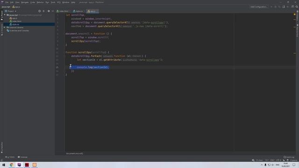Click the 4 spaces indent widget
The width and height of the screenshot is (299, 168).
(293, 160)
